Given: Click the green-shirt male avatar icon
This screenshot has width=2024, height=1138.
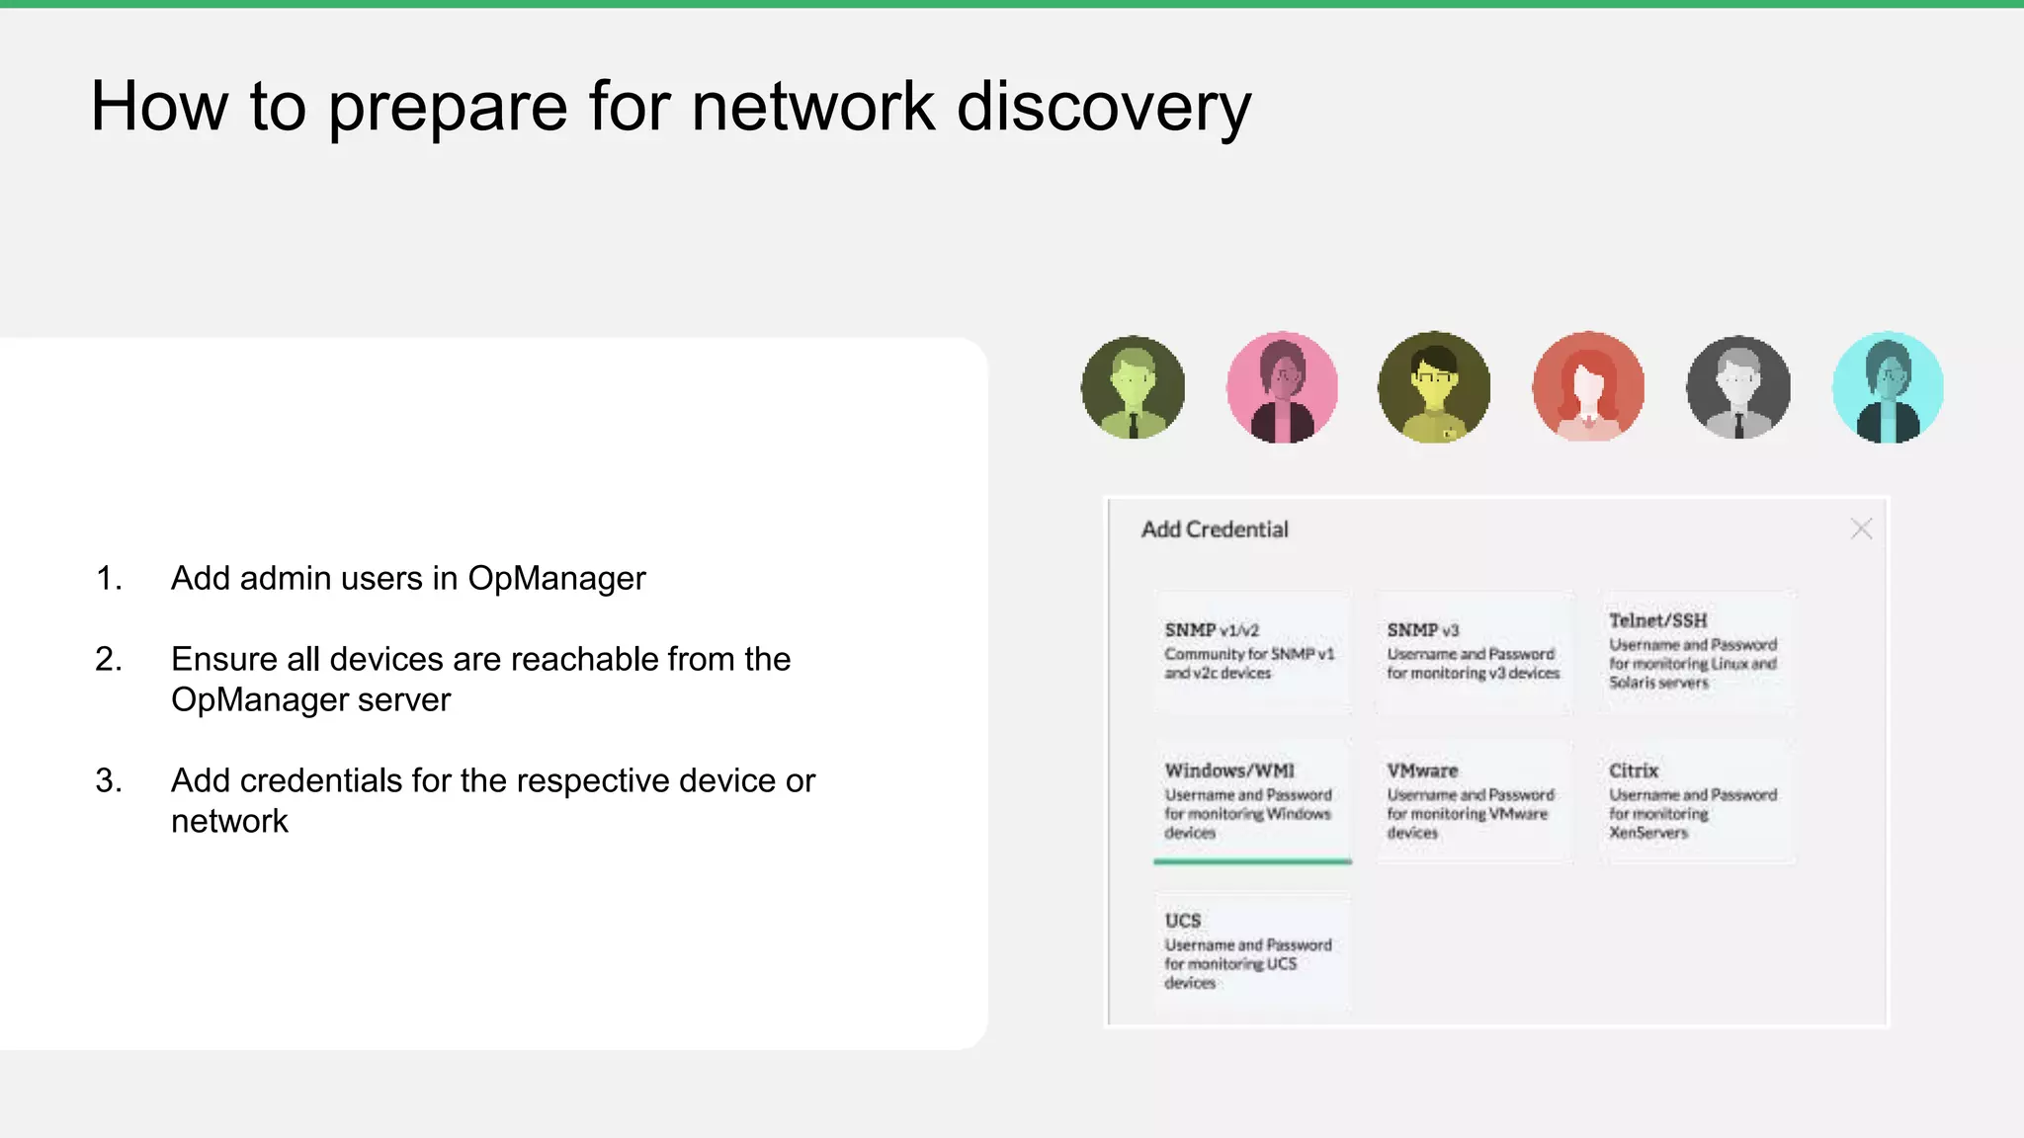Looking at the screenshot, I should (1133, 387).
